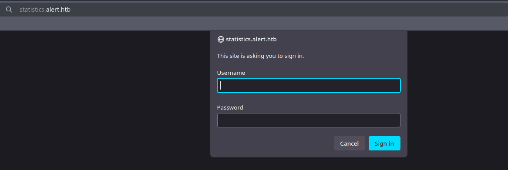Screen dimensions: 508x170
Task: Click the dark page area right of dialog
Action: (x=458, y=100)
